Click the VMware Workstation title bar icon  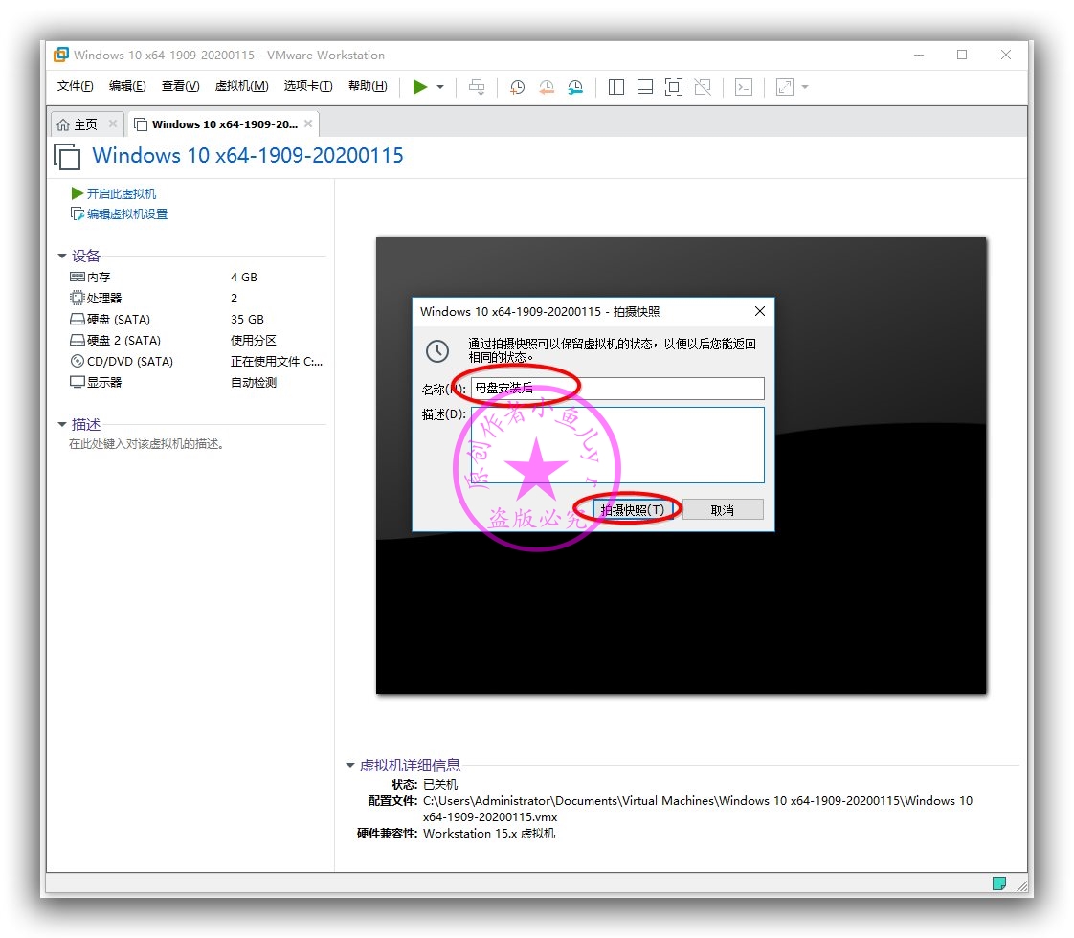pyautogui.click(x=61, y=55)
